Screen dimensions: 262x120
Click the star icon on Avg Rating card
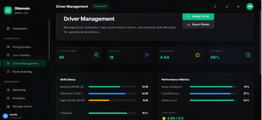[x=198, y=55]
